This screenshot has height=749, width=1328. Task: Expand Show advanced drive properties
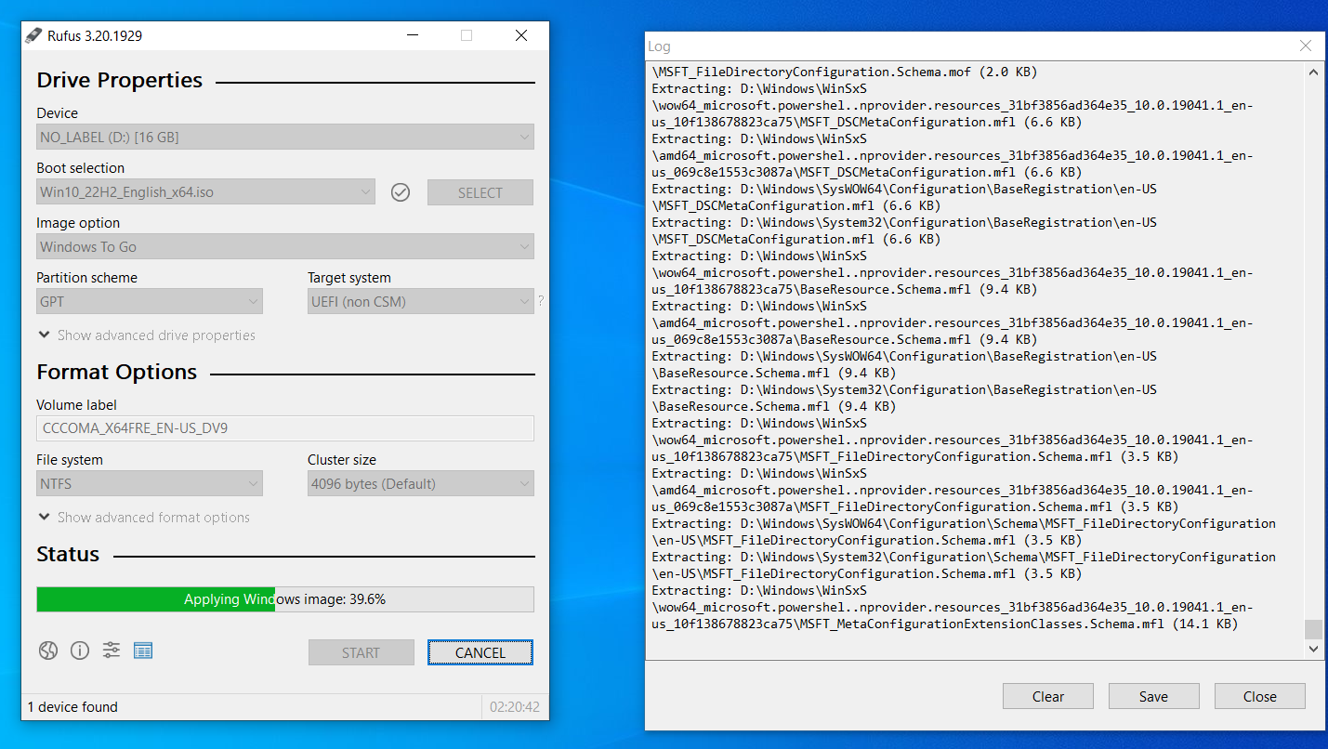145,335
